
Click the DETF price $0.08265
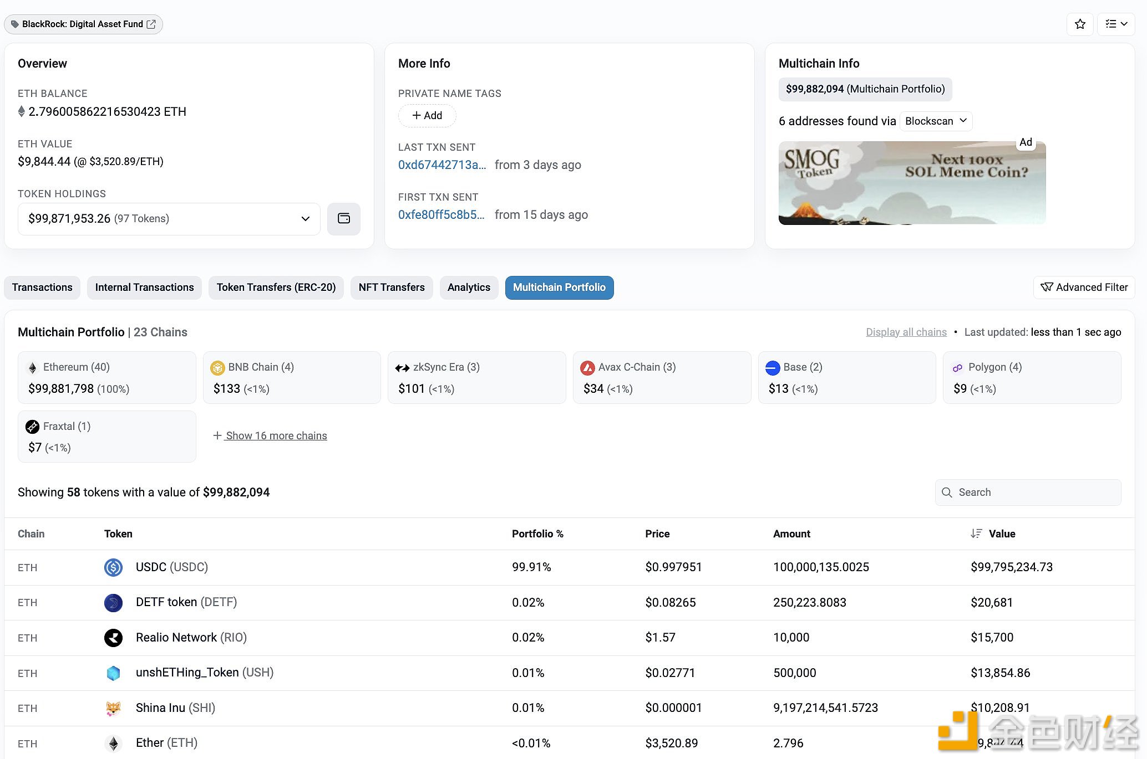point(671,603)
